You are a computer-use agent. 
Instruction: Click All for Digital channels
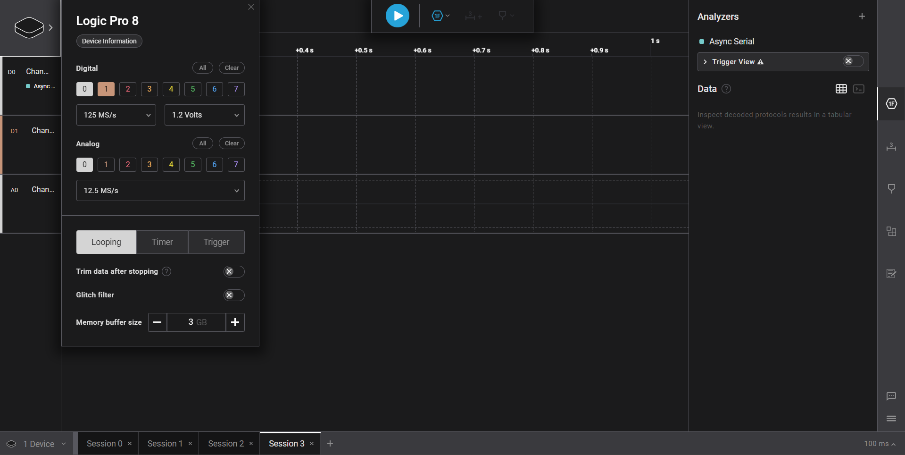point(203,68)
